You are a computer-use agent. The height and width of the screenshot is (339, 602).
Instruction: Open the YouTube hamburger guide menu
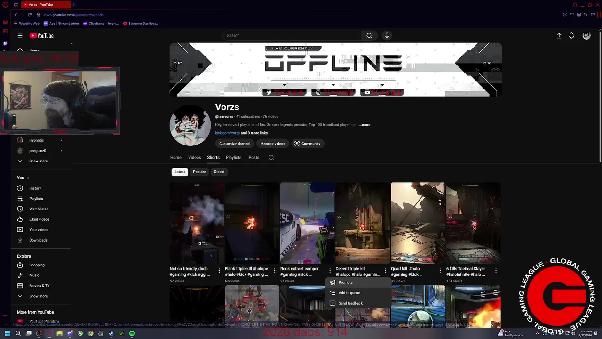coord(20,36)
